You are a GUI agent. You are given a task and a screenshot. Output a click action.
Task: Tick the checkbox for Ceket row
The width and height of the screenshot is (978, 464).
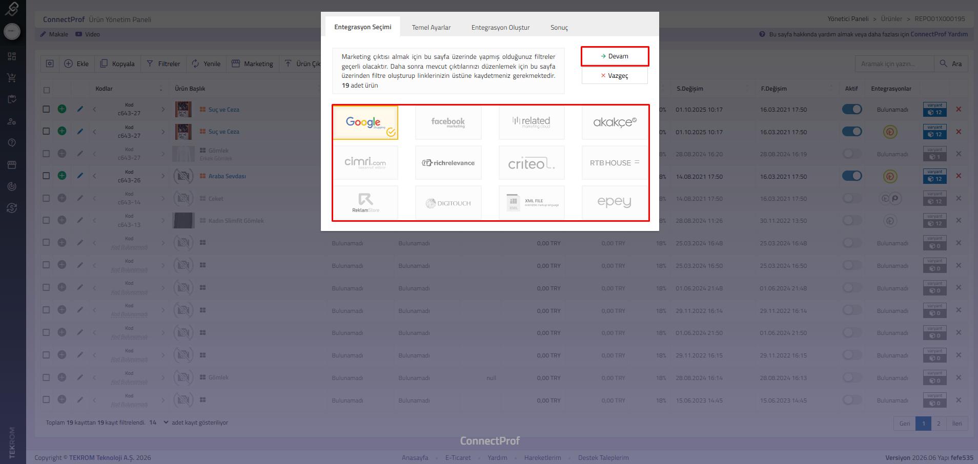(46, 198)
